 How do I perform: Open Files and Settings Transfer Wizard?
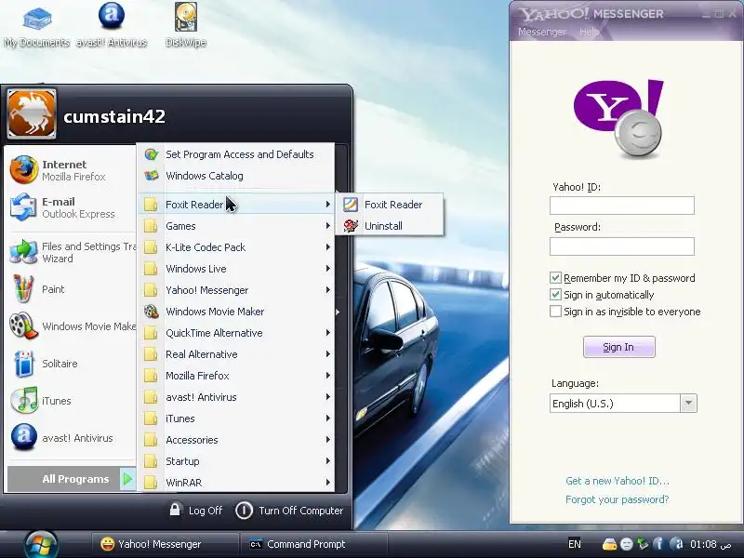pos(72,252)
